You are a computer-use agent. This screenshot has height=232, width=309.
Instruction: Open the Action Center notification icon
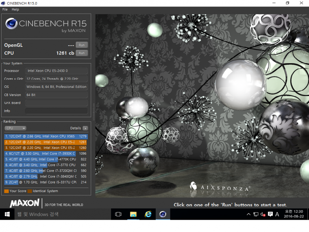[270, 214]
